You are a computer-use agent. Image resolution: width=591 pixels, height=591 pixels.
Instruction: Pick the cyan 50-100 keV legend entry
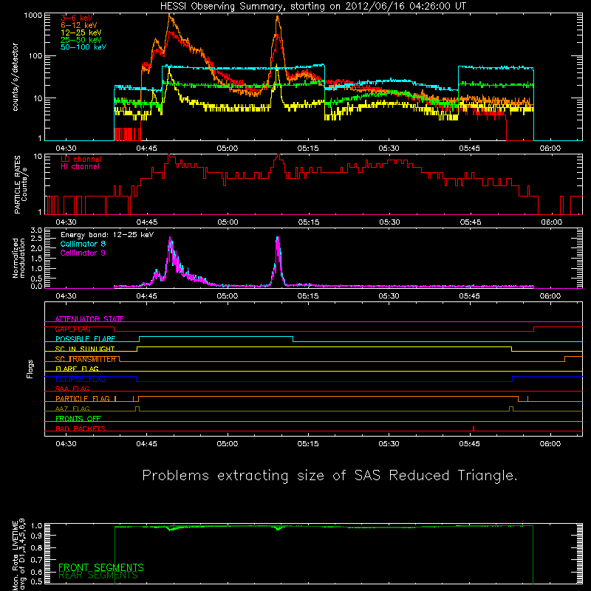click(x=83, y=47)
